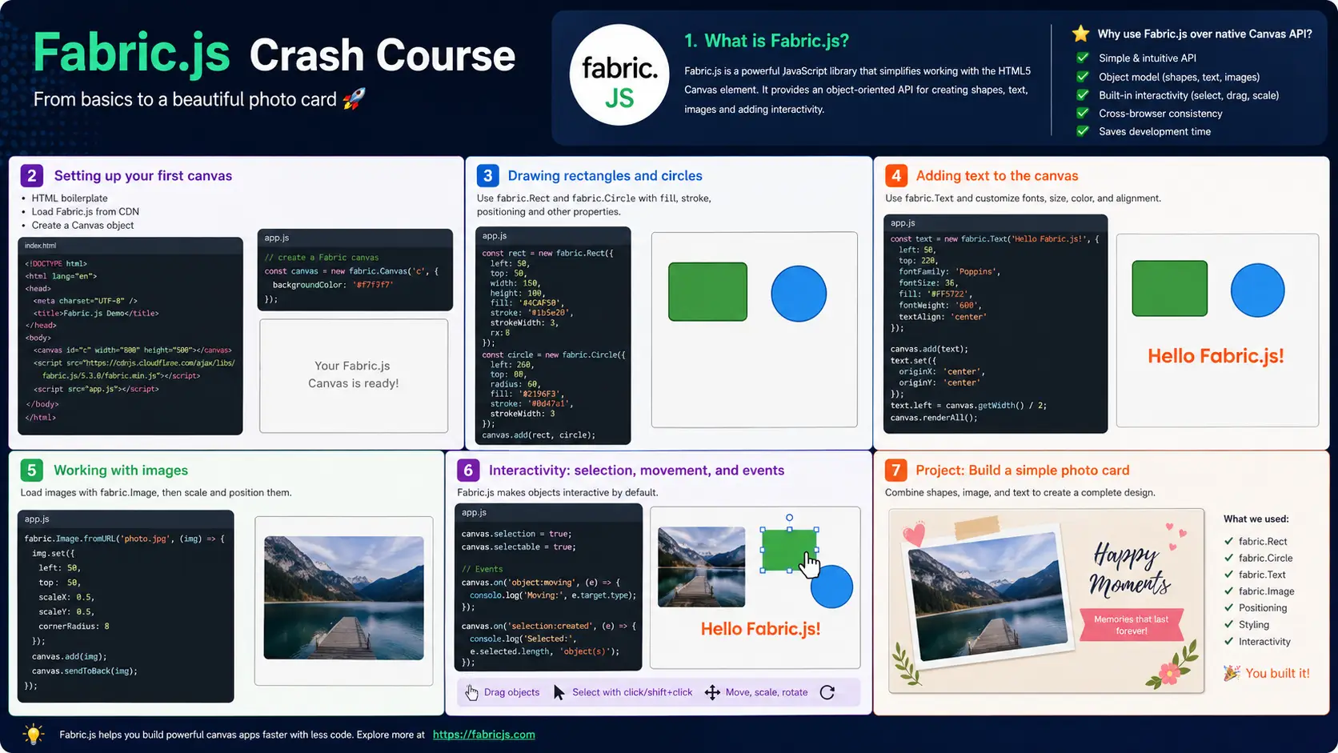Click the pink heart on the photo card corner
Screen dimensions: 1338x753
914,534
